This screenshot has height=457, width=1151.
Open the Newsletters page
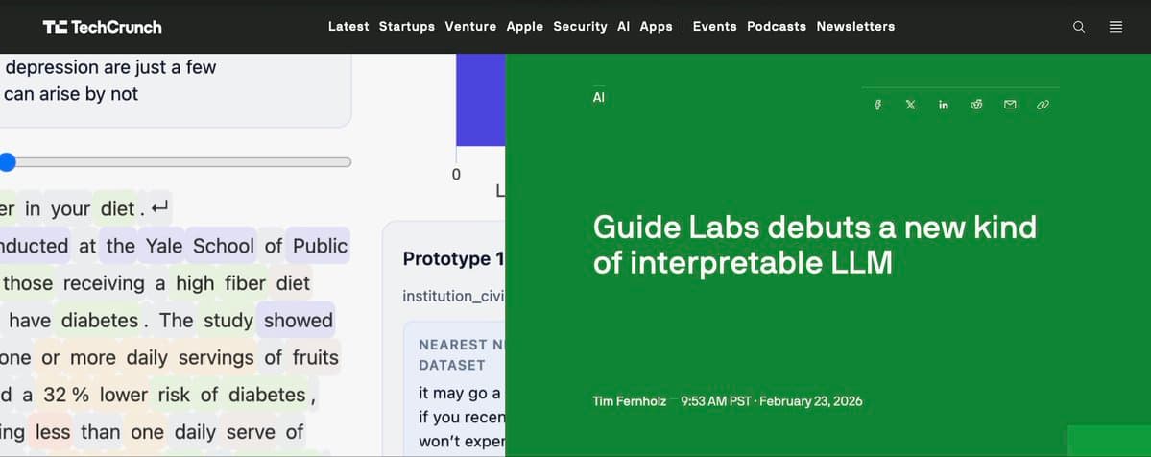click(x=855, y=27)
